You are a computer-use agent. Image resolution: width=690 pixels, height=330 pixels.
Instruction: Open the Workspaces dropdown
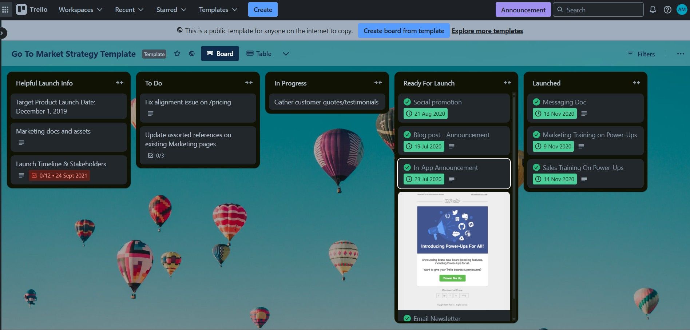pyautogui.click(x=80, y=10)
